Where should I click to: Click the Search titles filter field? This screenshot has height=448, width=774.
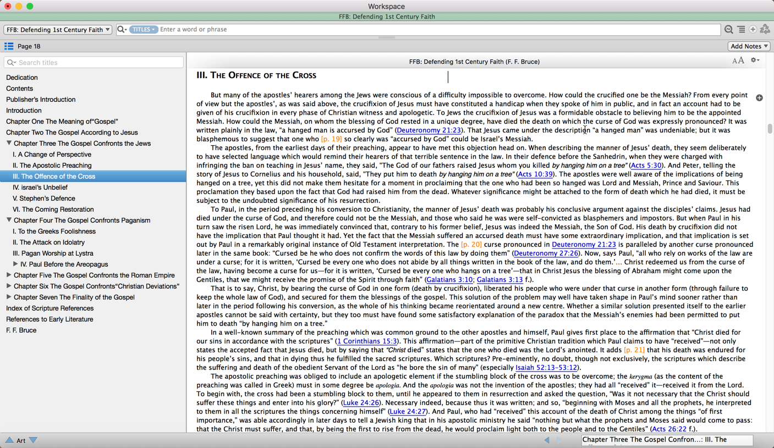coord(94,63)
